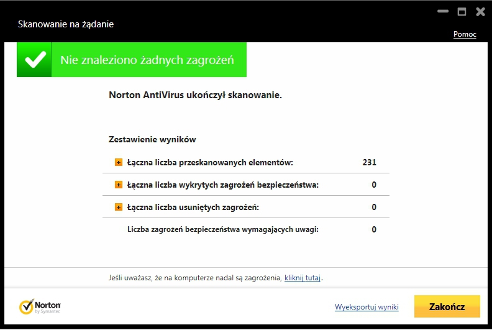Viewport: 492px width, 330px height.
Task: Click 'Łączna liczba usuniętych zagrożeń:' label
Action: click(x=193, y=207)
